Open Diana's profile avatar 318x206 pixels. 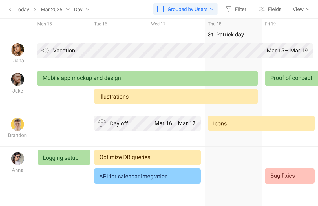[17, 50]
